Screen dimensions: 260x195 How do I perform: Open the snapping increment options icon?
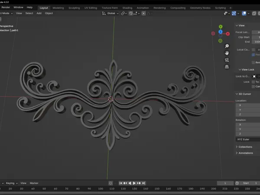pyautogui.click(x=135, y=13)
